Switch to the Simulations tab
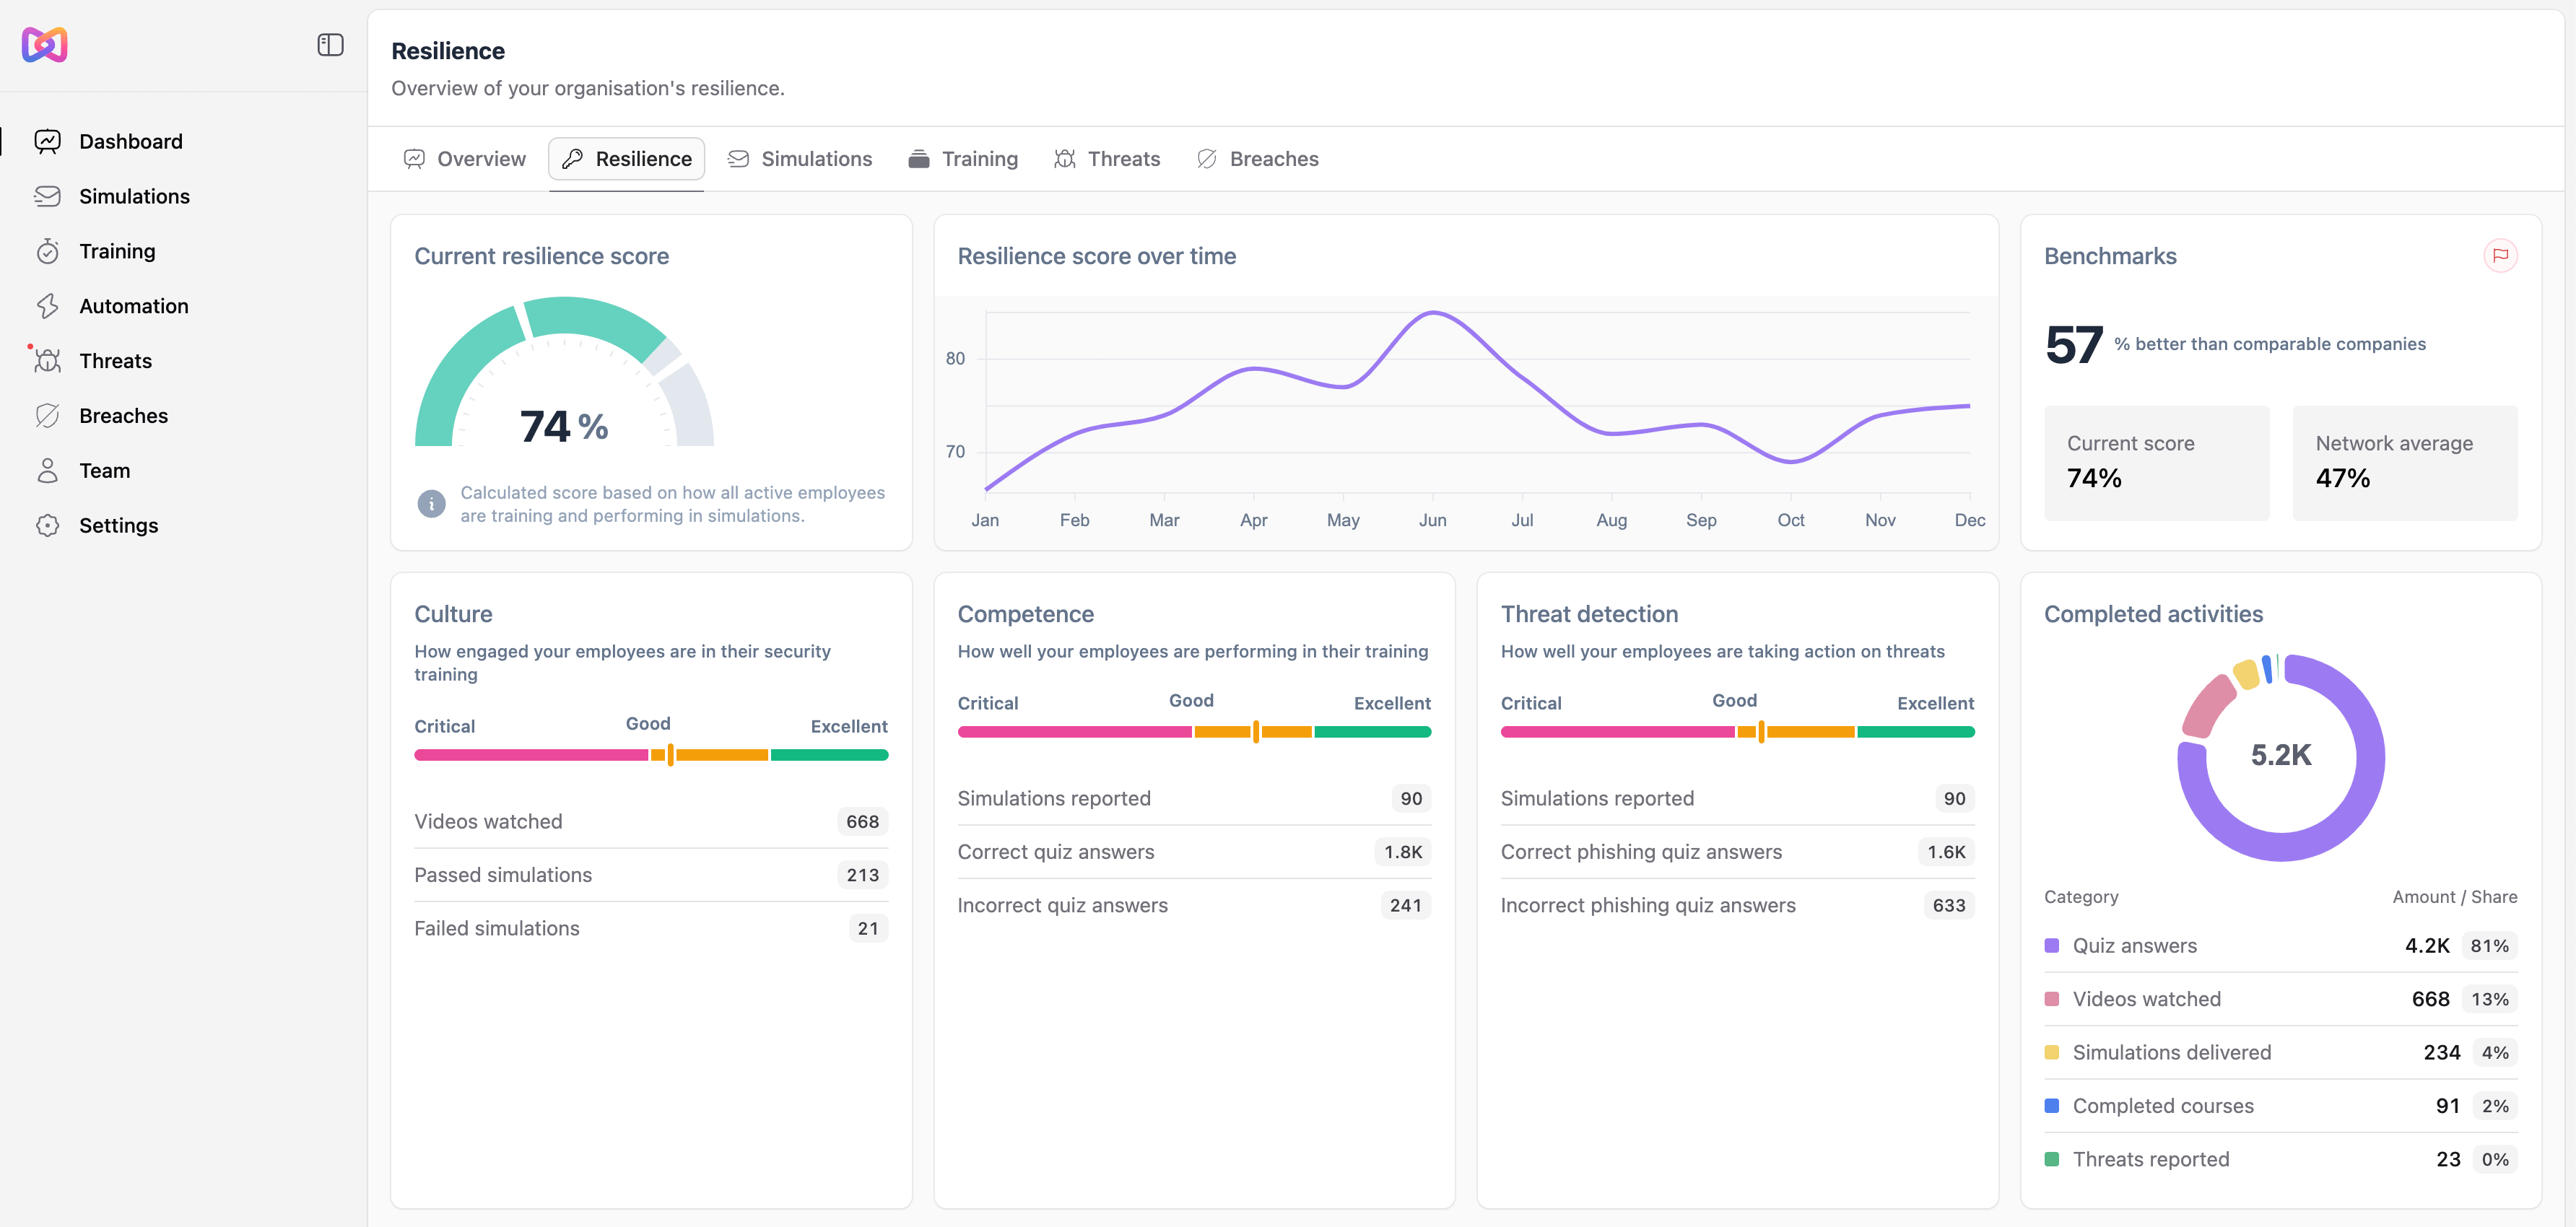This screenshot has height=1227, width=2576. [800, 159]
